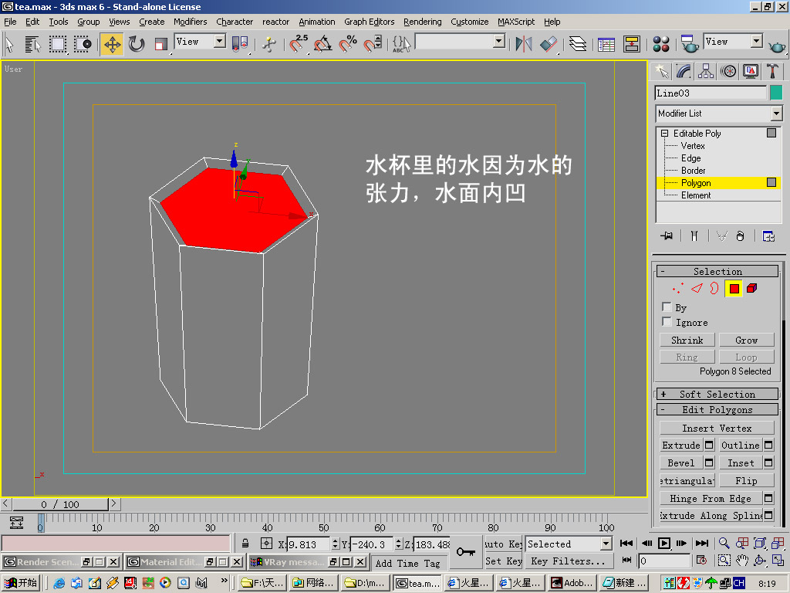The width and height of the screenshot is (790, 593).
Task: Click the Extrude button
Action: (681, 445)
